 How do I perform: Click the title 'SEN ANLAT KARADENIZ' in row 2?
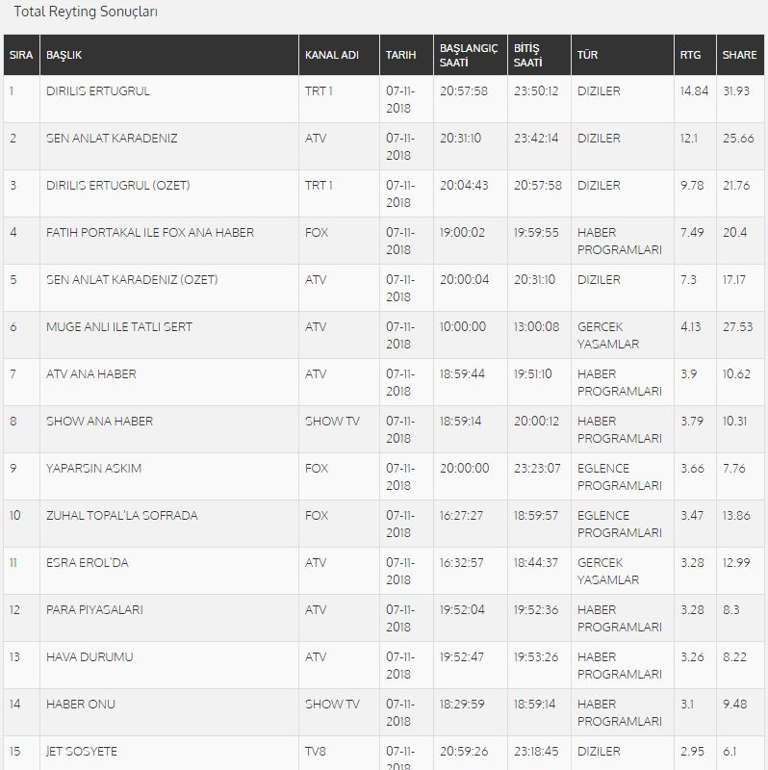(x=112, y=139)
